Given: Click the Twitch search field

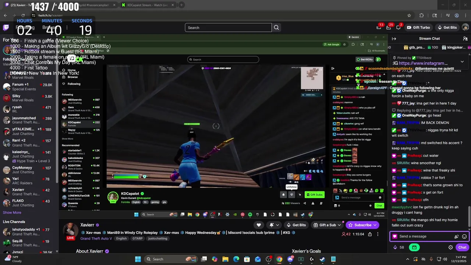Looking at the screenshot, I should pos(228,28).
